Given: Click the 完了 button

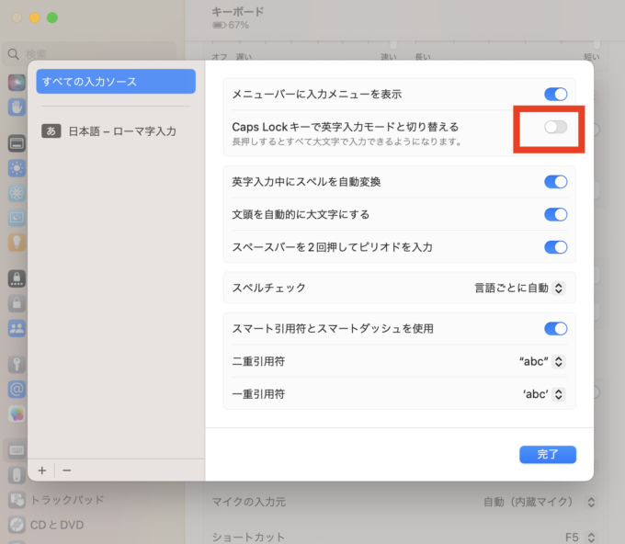Looking at the screenshot, I should pos(547,454).
